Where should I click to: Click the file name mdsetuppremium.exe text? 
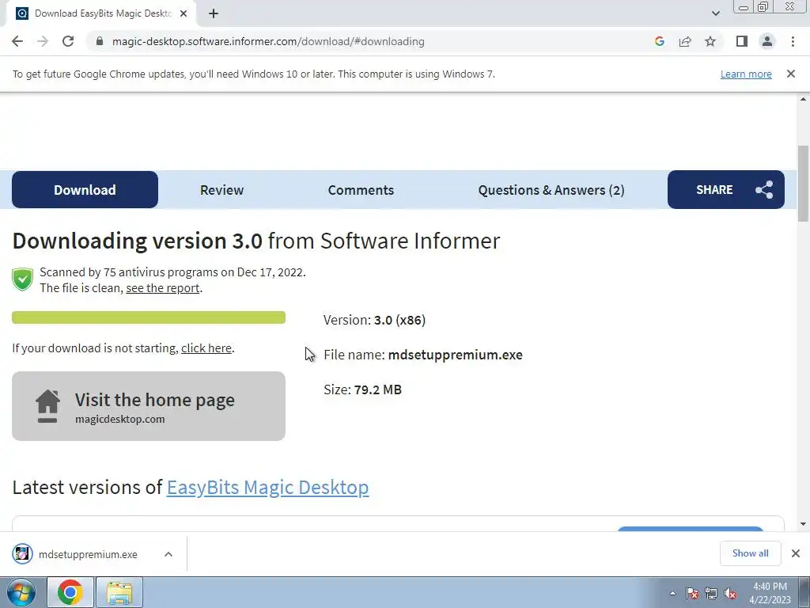(x=455, y=355)
